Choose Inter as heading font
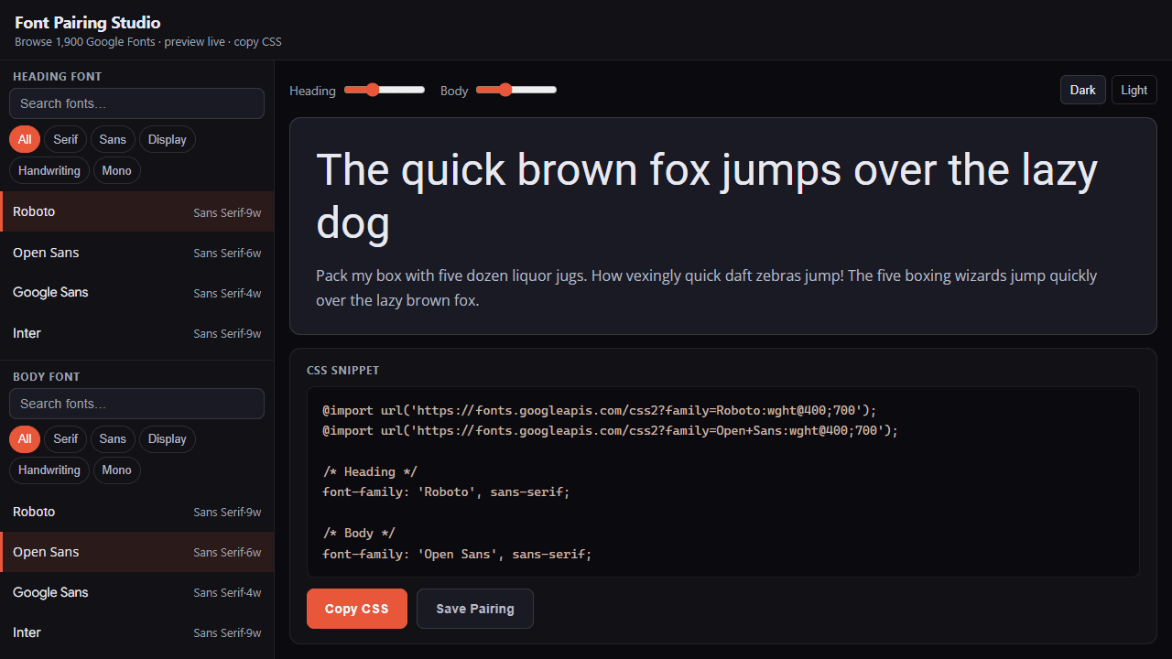The width and height of the screenshot is (1172, 659). (137, 333)
